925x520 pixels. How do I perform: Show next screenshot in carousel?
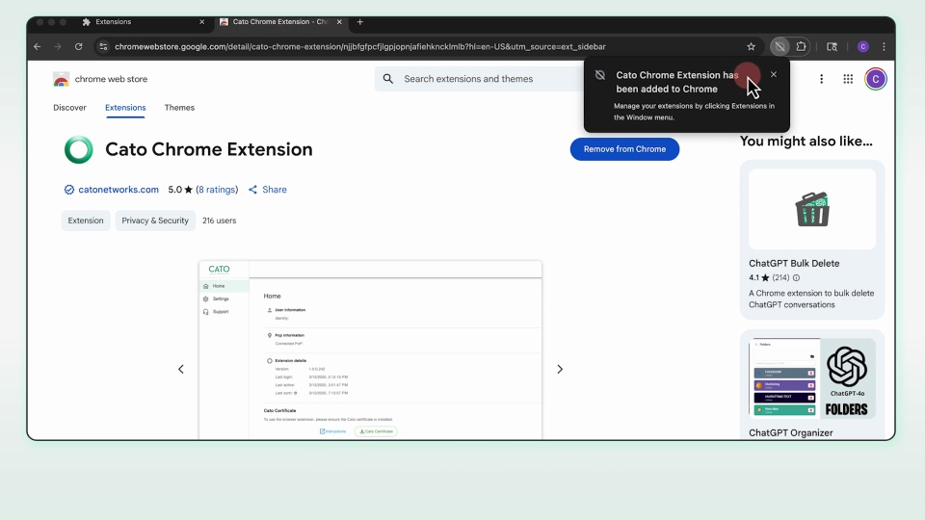(560, 369)
